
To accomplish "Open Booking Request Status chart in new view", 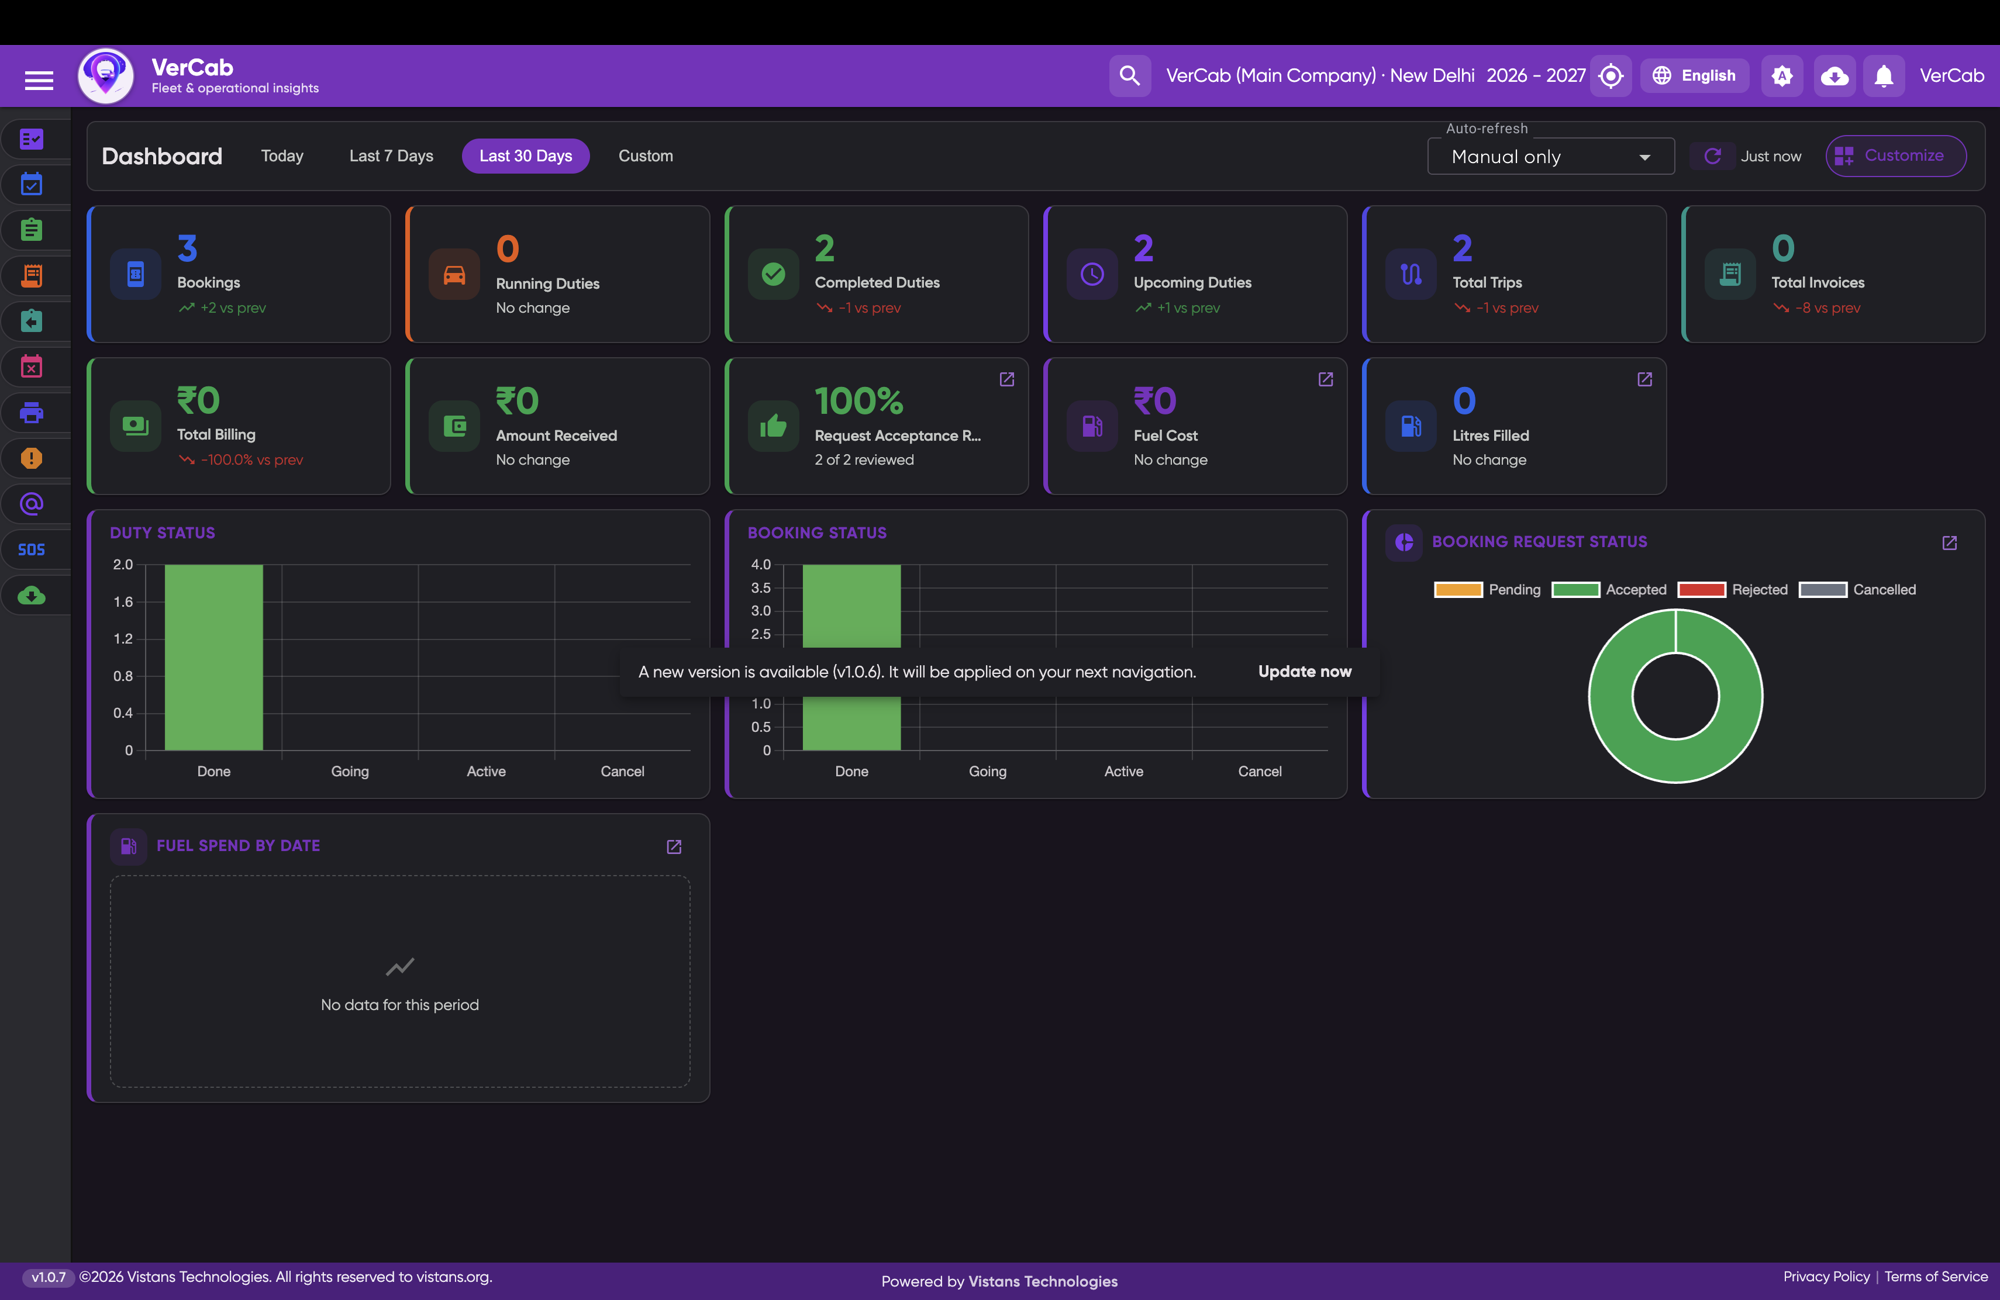I will pos(1950,544).
